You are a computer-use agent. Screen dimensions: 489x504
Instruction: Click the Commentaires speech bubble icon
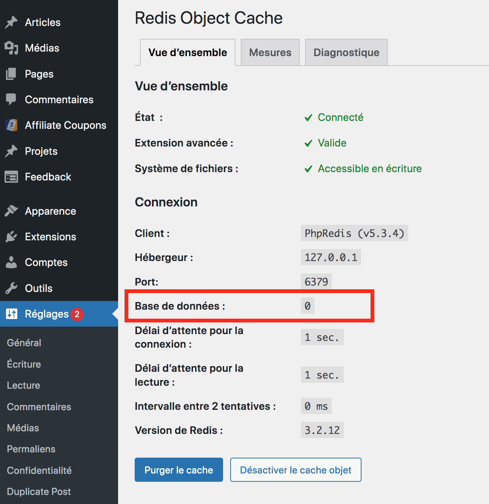(x=11, y=99)
